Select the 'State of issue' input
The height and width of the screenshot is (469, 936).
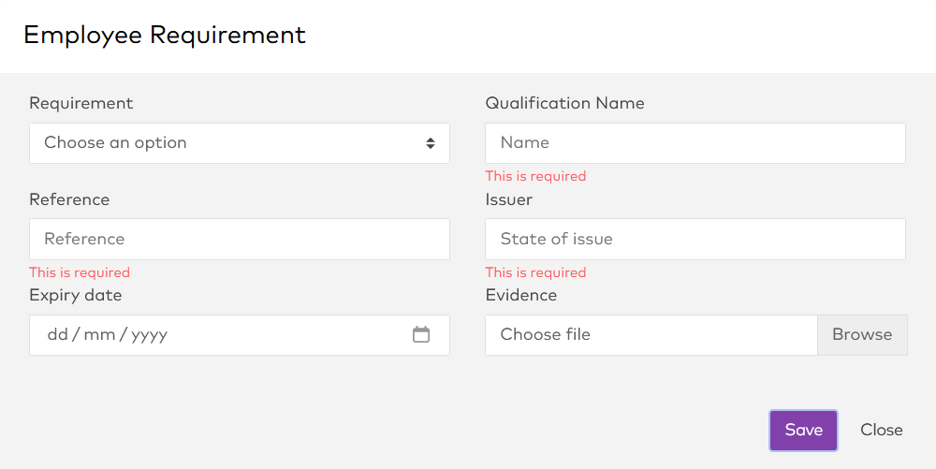[695, 239]
